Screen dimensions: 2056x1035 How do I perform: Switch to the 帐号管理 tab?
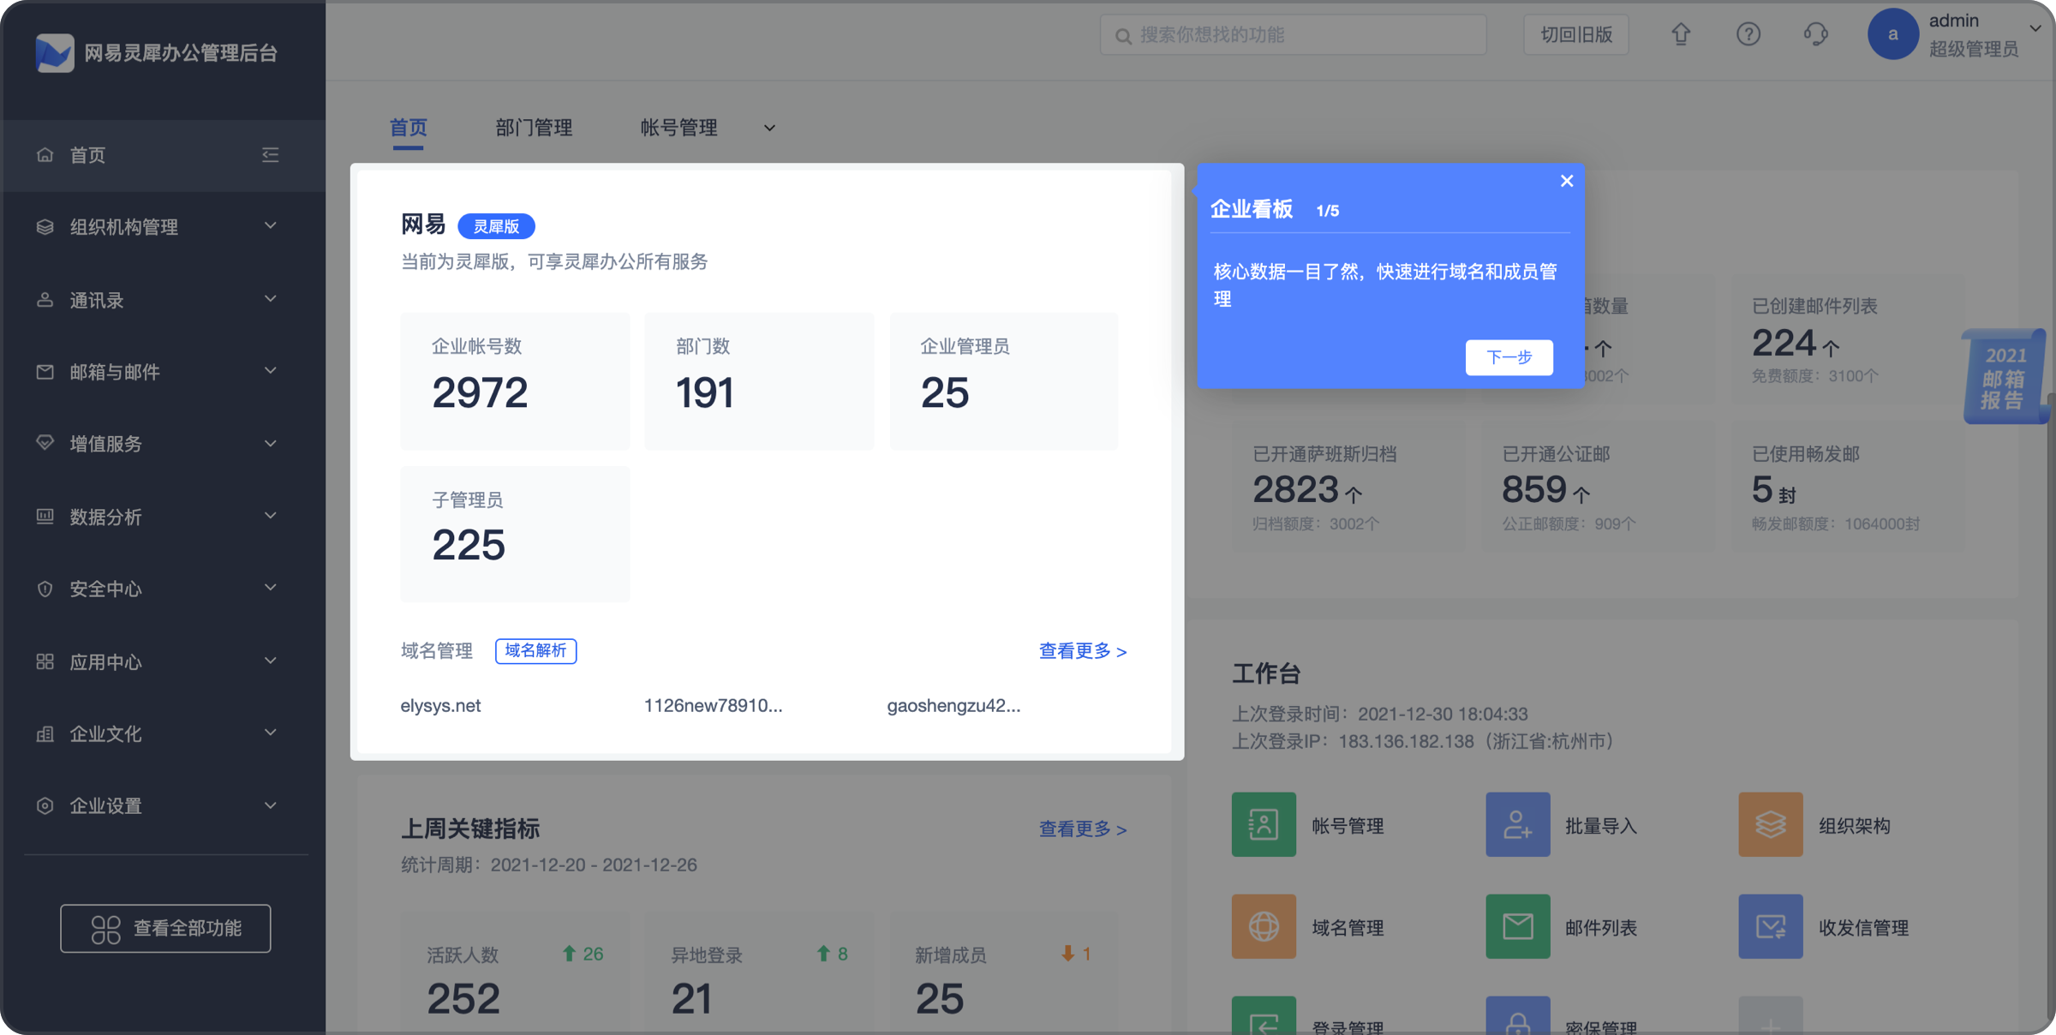click(678, 129)
